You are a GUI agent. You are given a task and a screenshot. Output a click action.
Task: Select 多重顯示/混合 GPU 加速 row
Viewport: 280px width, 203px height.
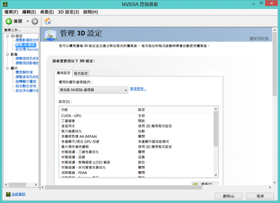click(x=136, y=142)
